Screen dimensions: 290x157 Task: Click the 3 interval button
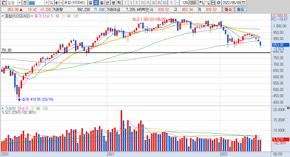click(131, 3)
